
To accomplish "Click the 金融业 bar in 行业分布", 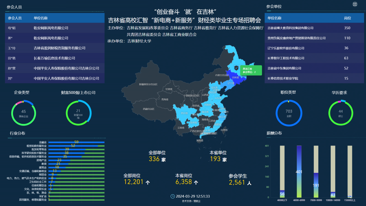I will click(76, 142).
